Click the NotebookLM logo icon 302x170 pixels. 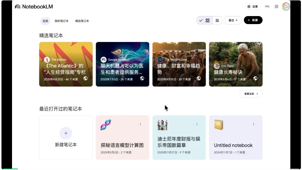pos(17,7)
